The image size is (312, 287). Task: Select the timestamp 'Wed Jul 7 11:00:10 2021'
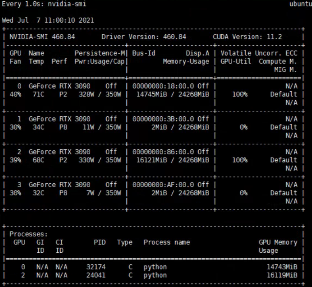48,20
